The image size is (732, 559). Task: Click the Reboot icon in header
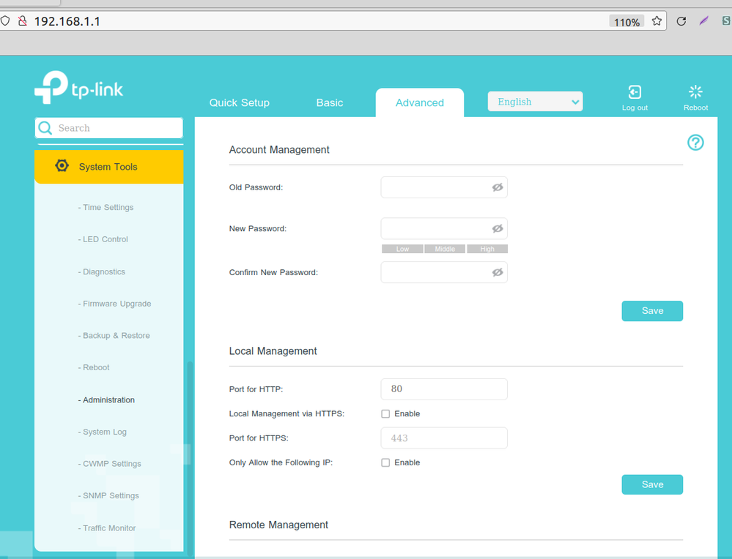[695, 92]
